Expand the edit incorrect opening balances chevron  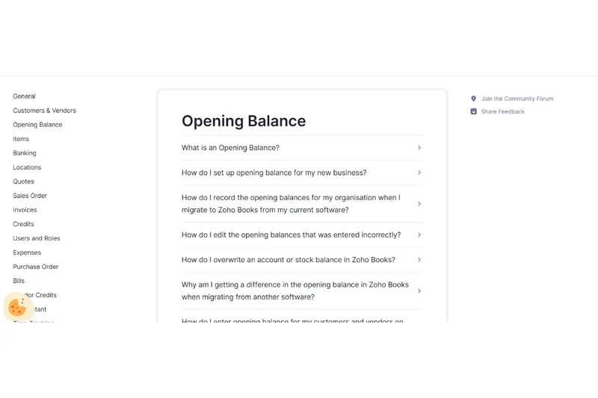(x=419, y=234)
